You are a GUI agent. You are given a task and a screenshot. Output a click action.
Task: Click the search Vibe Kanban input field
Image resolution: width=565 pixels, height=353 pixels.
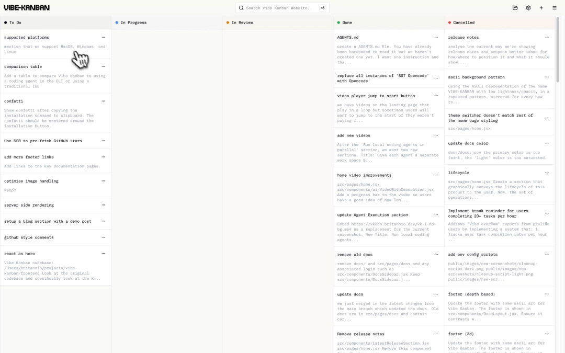281,8
